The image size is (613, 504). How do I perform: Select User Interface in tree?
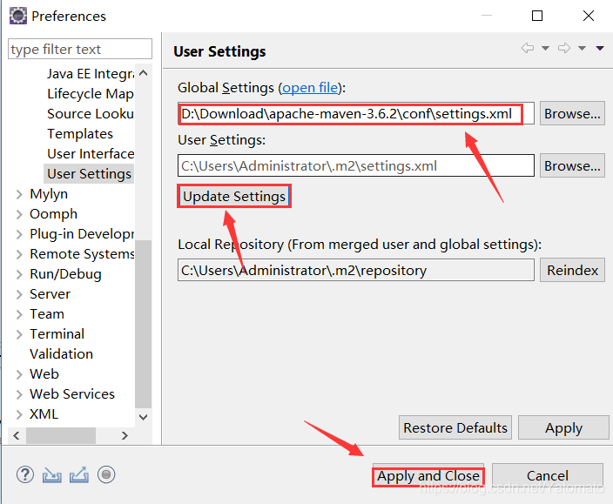coord(91,154)
